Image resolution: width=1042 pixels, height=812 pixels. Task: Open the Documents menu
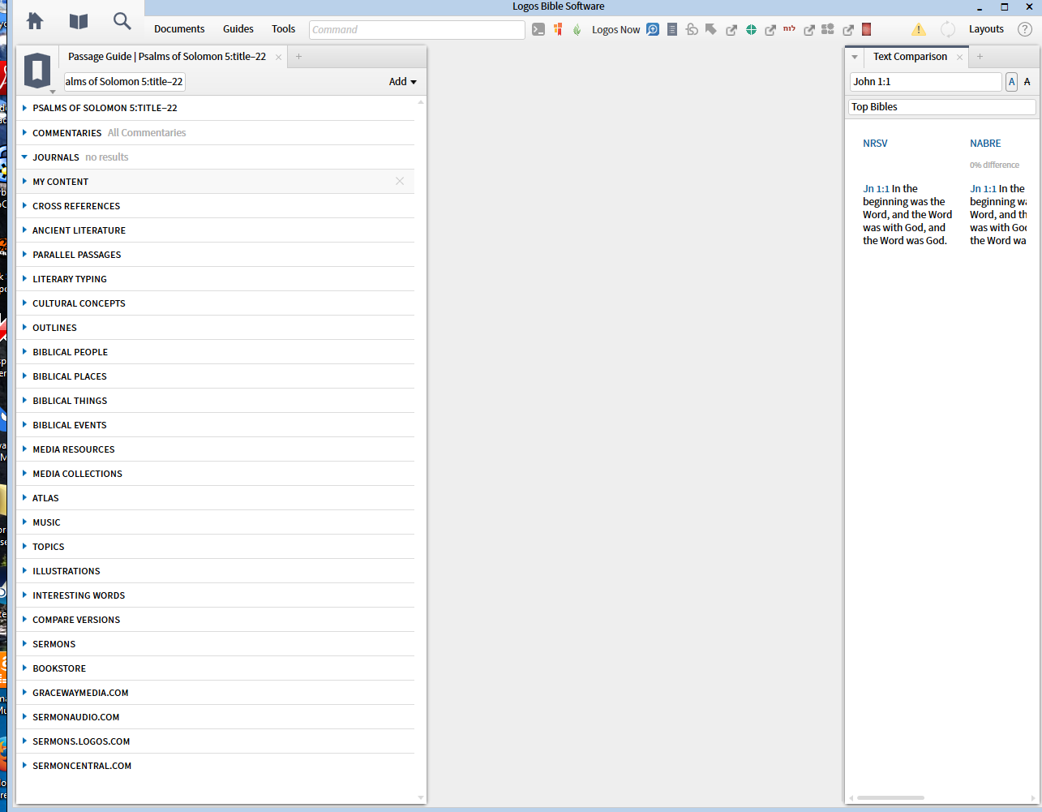pyautogui.click(x=179, y=29)
